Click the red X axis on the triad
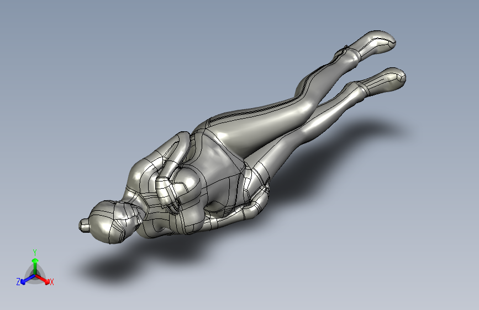Viewport: 479px width, 310px height. point(43,279)
